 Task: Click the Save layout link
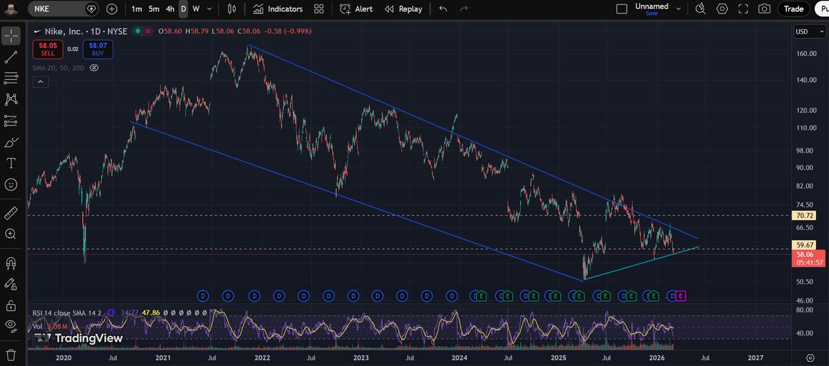[651, 13]
